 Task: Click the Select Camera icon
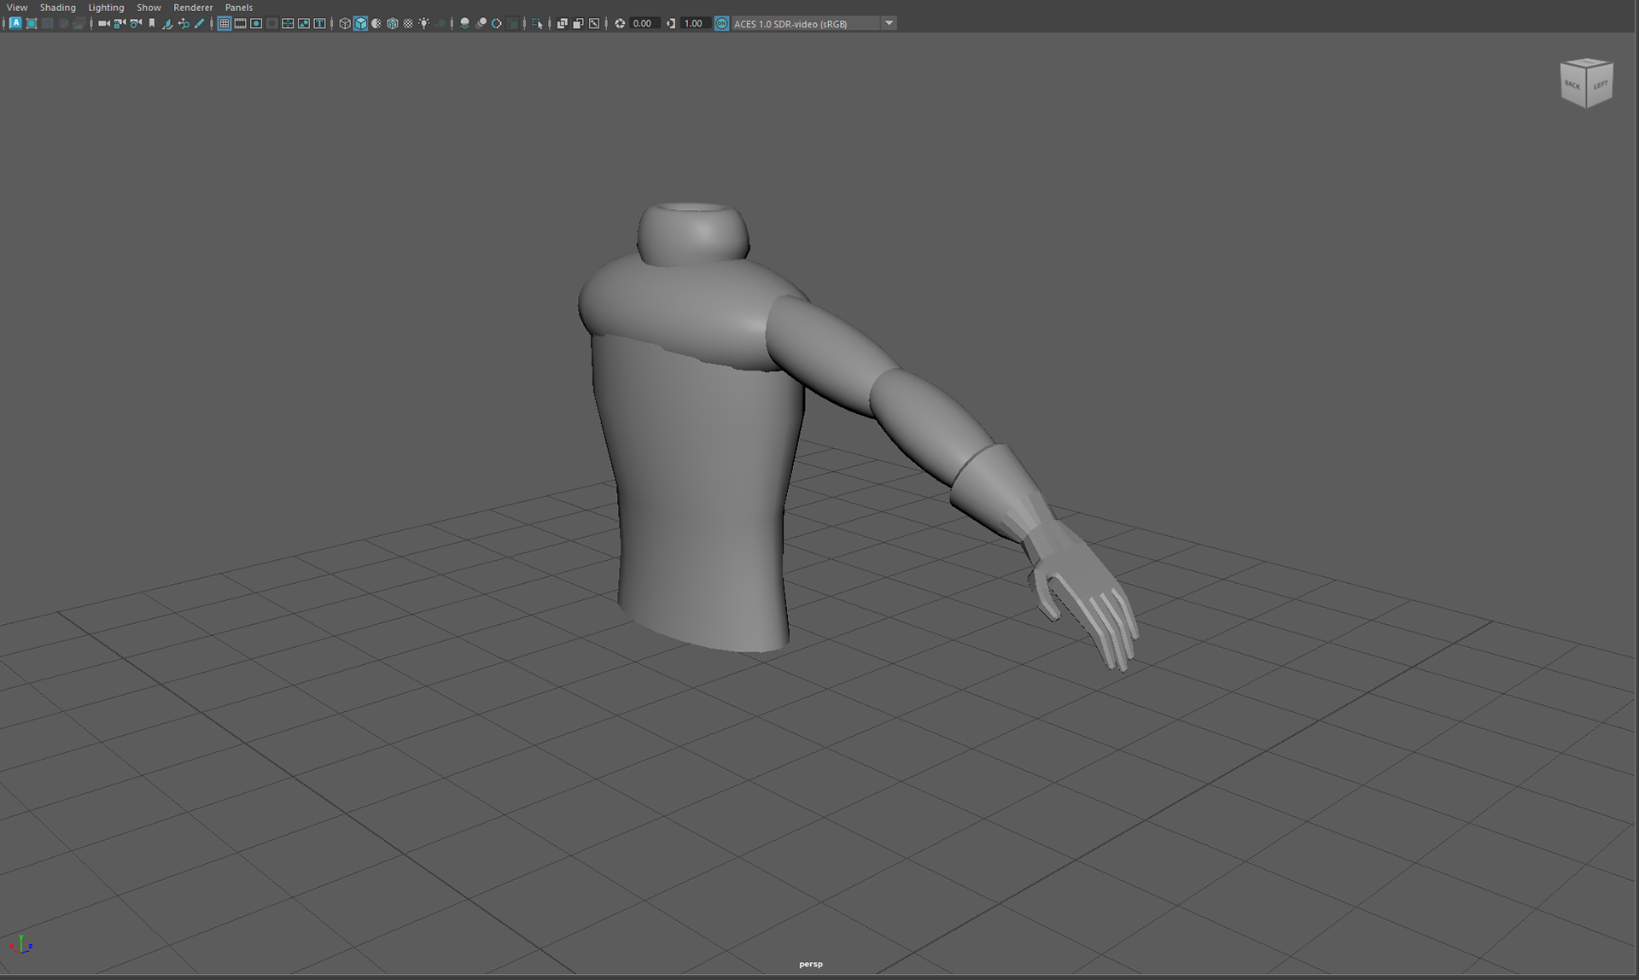pyautogui.click(x=103, y=24)
